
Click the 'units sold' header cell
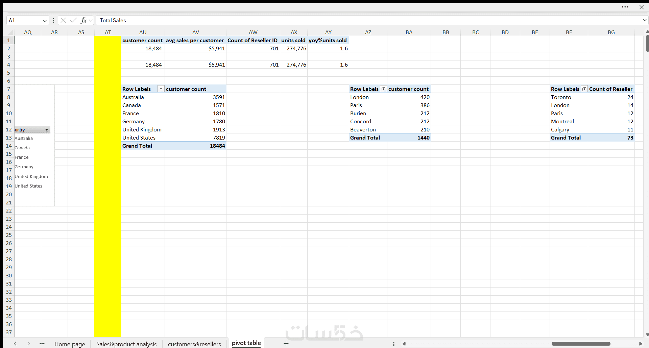coord(294,40)
